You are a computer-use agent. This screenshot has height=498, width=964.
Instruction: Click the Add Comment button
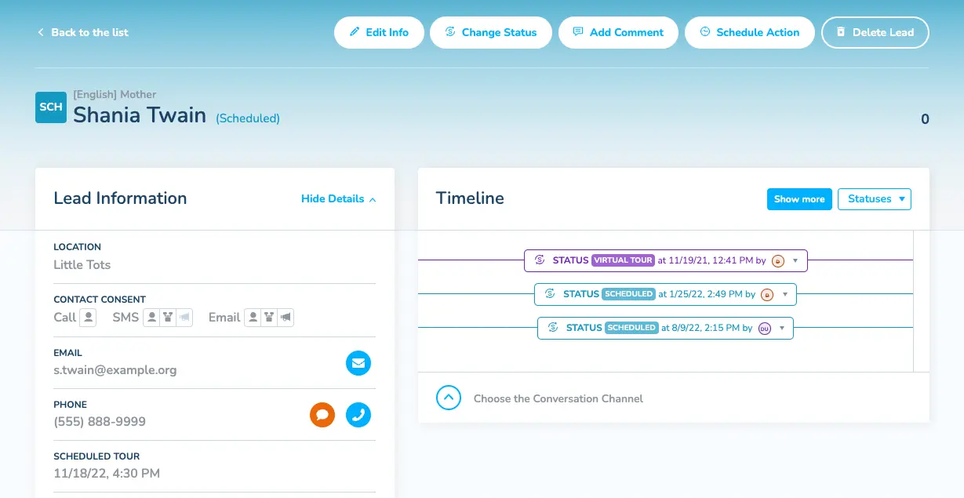[618, 32]
